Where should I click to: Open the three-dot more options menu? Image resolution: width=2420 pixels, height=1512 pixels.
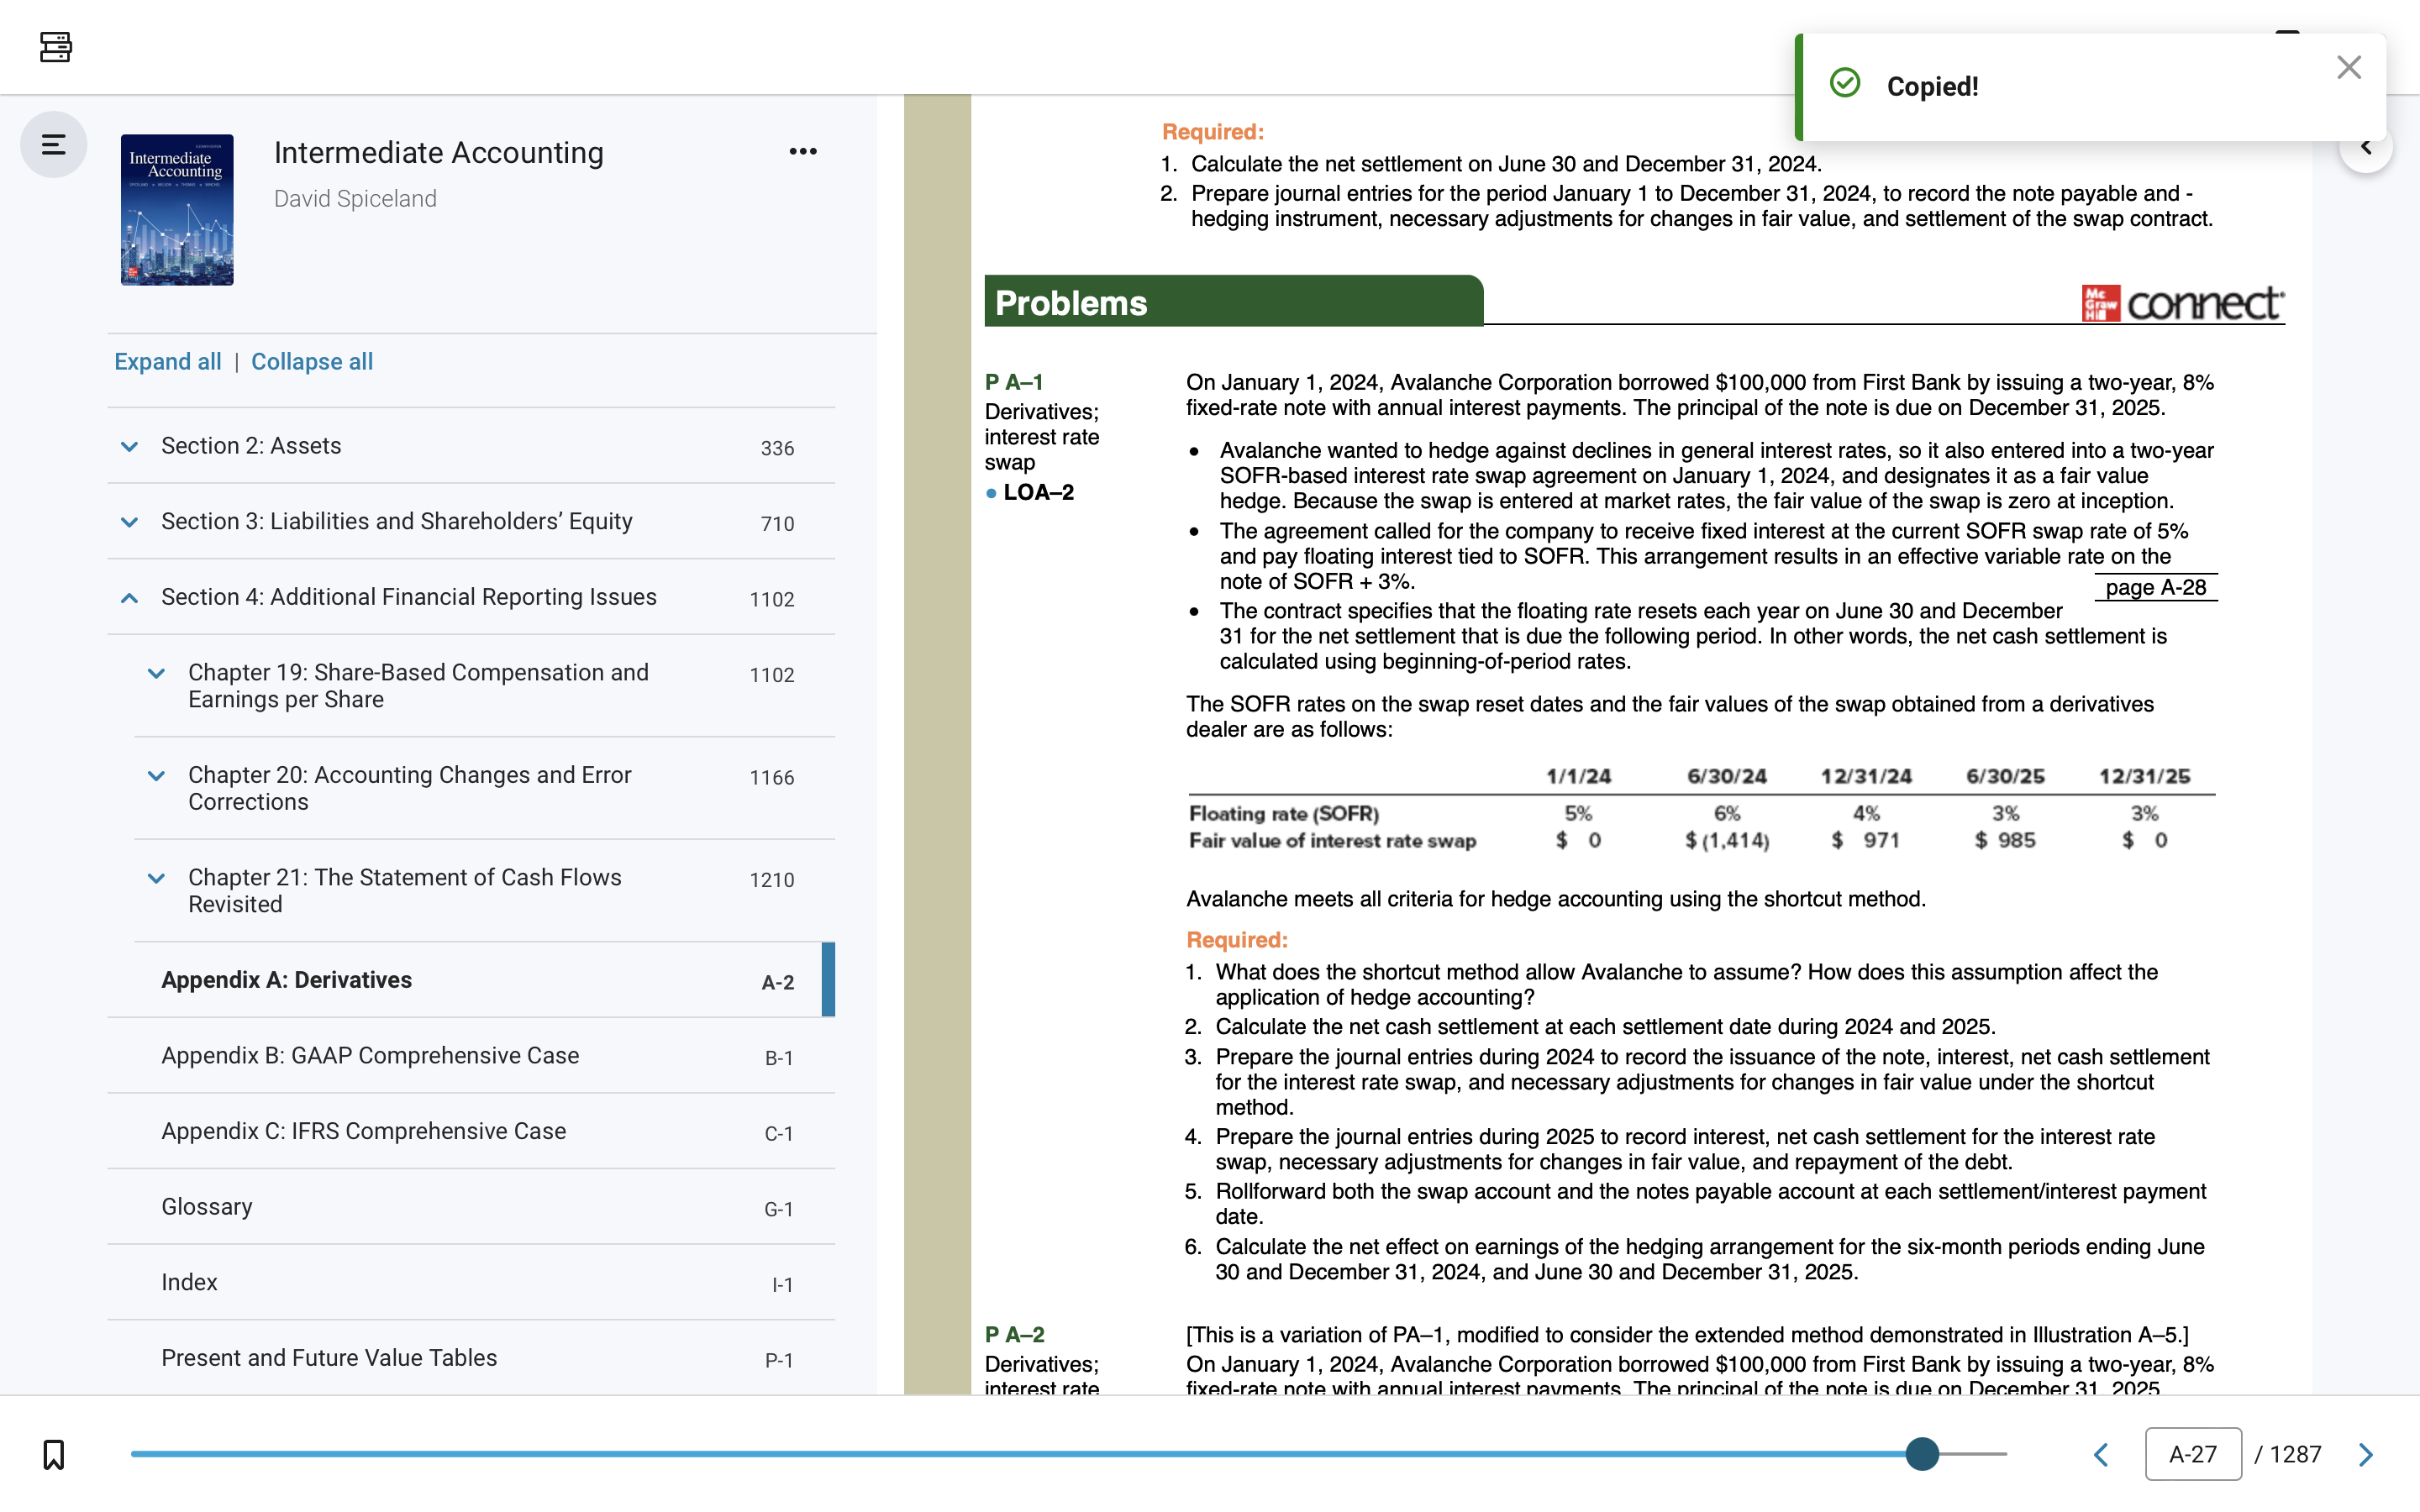click(x=803, y=150)
